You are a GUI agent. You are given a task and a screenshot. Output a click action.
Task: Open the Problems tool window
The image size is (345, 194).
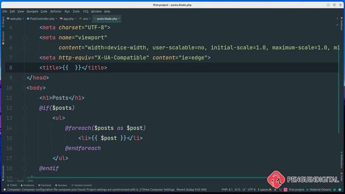[27, 185]
